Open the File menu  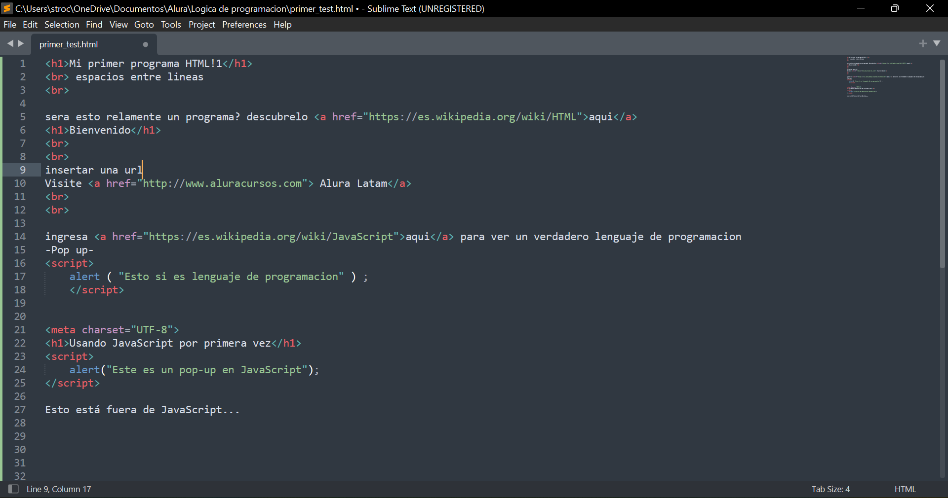(x=10, y=25)
